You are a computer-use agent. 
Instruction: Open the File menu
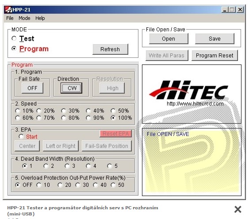10,18
